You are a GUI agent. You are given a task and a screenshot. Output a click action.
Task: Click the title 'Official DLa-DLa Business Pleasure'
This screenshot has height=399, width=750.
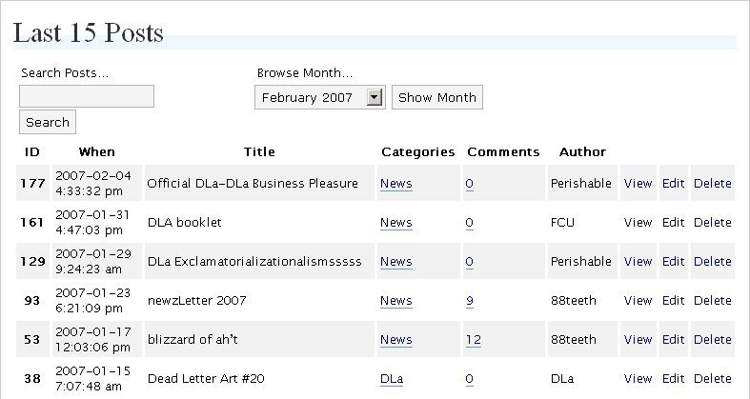(x=253, y=184)
